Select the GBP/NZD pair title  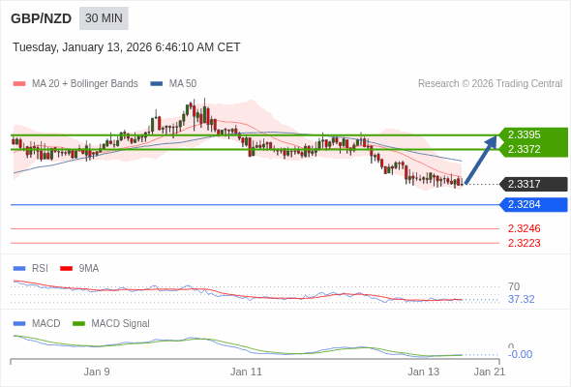pyautogui.click(x=42, y=18)
